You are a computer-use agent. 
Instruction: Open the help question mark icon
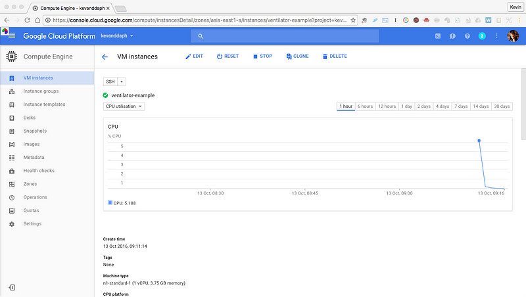(467, 36)
